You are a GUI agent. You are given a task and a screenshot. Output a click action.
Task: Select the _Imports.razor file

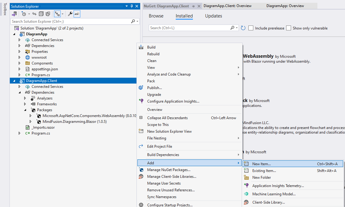[43, 127]
